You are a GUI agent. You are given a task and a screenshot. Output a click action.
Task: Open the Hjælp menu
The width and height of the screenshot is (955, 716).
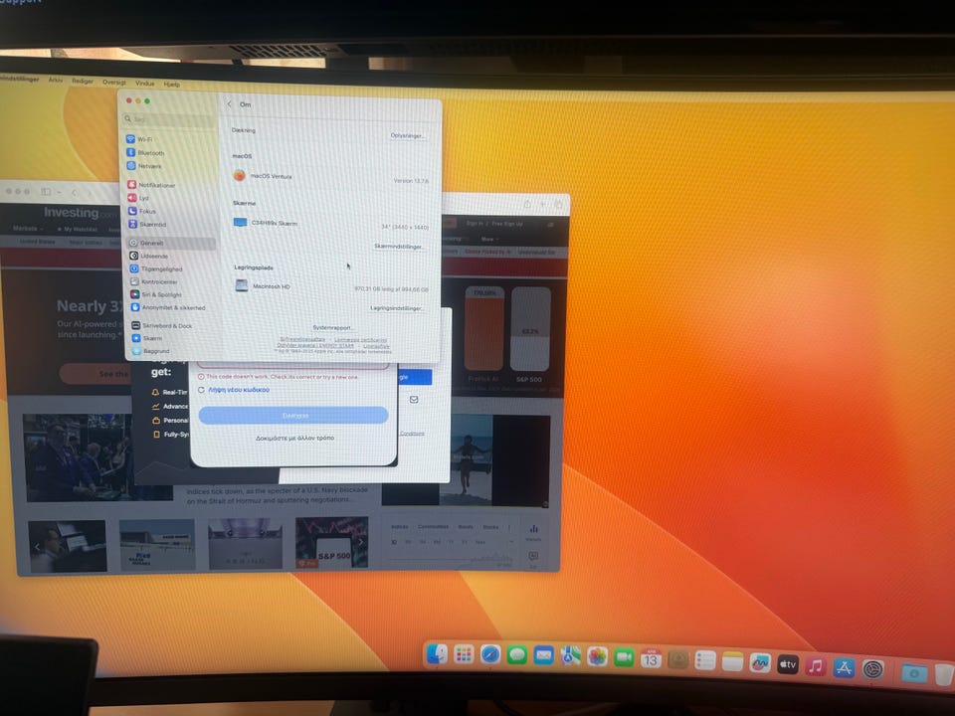(x=172, y=85)
